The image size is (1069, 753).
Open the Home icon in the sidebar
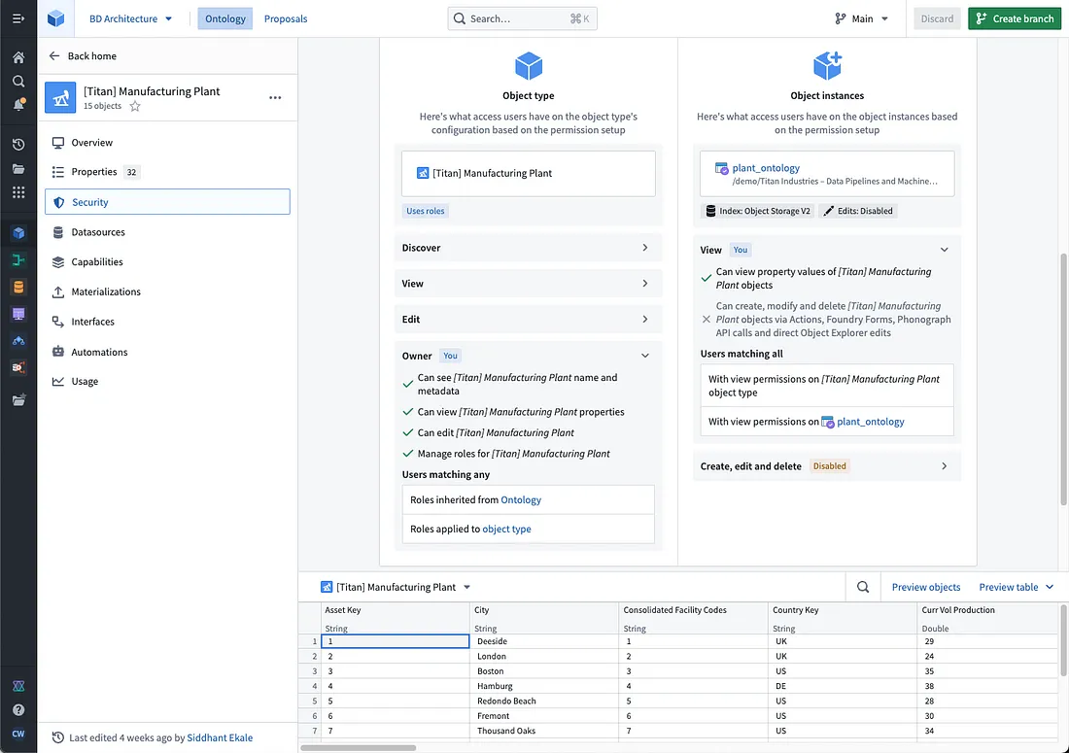click(x=18, y=57)
